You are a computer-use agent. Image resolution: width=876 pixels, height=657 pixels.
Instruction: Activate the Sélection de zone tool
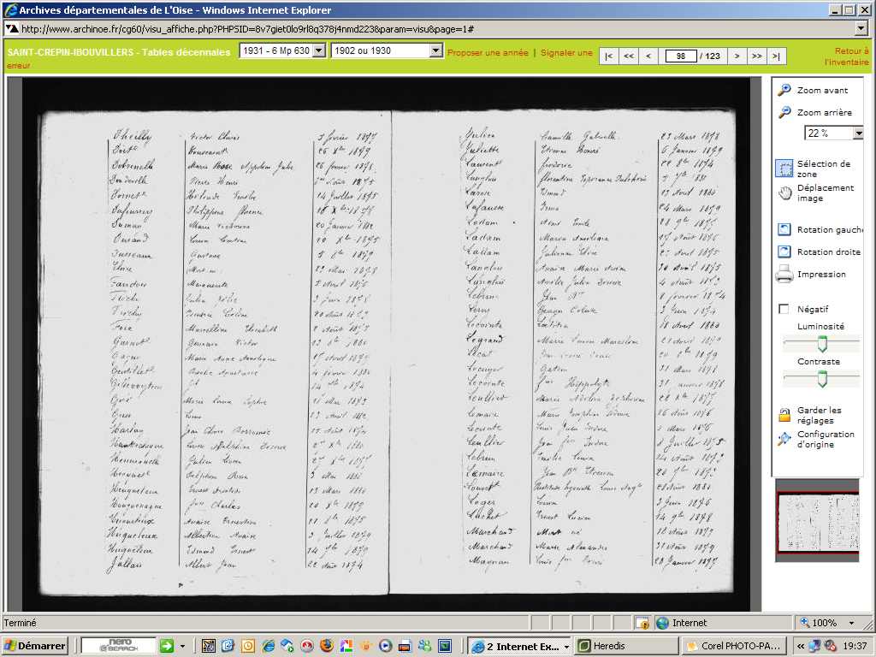click(784, 169)
